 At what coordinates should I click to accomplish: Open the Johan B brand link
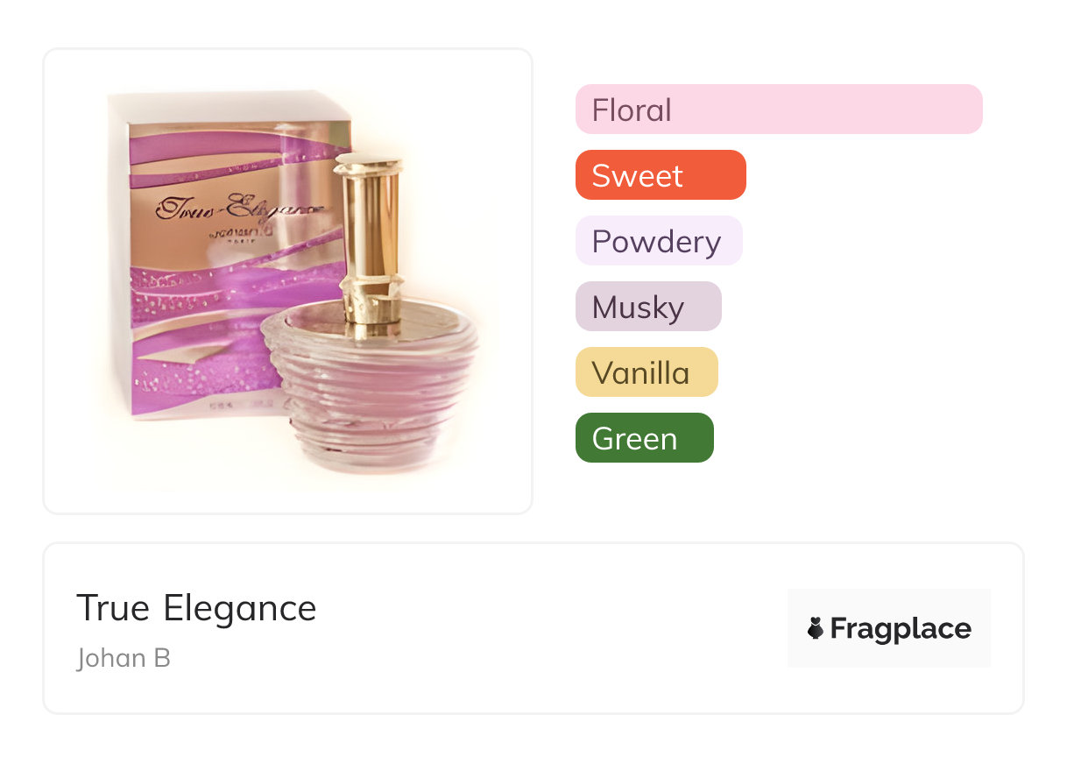tap(124, 658)
